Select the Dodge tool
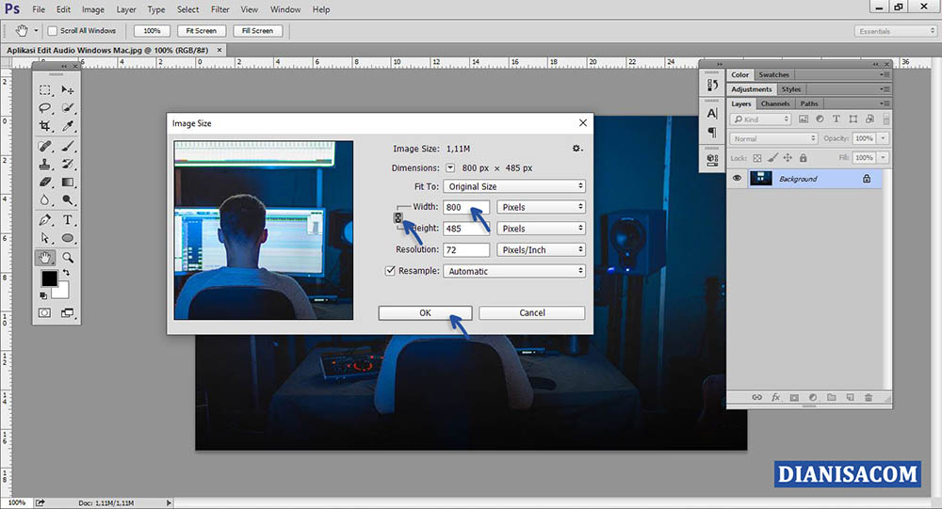942x509 pixels. point(67,199)
